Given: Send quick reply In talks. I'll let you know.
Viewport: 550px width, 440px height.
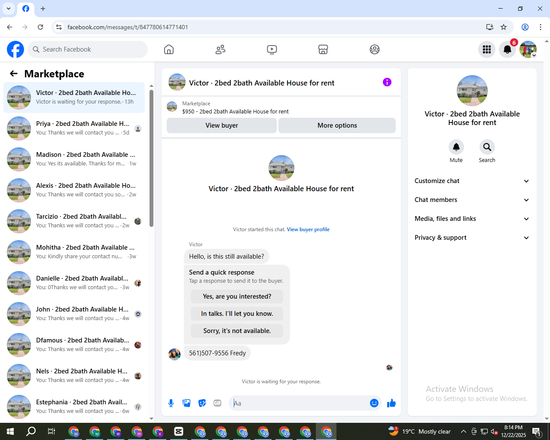Looking at the screenshot, I should point(237,314).
